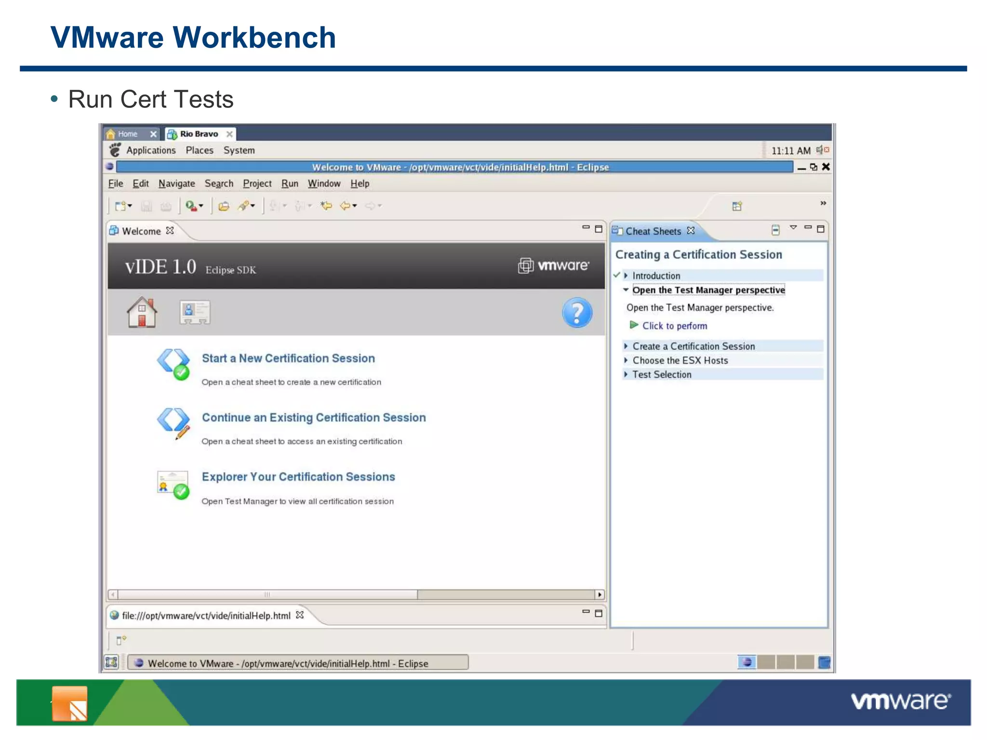Switch to the Cheat Sheets tab

(654, 231)
